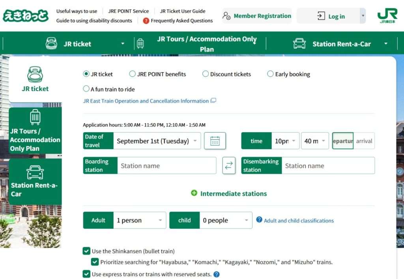The image size is (404, 279).
Task: Open JR East Train Operation and Cancellation Information
Action: tap(146, 101)
